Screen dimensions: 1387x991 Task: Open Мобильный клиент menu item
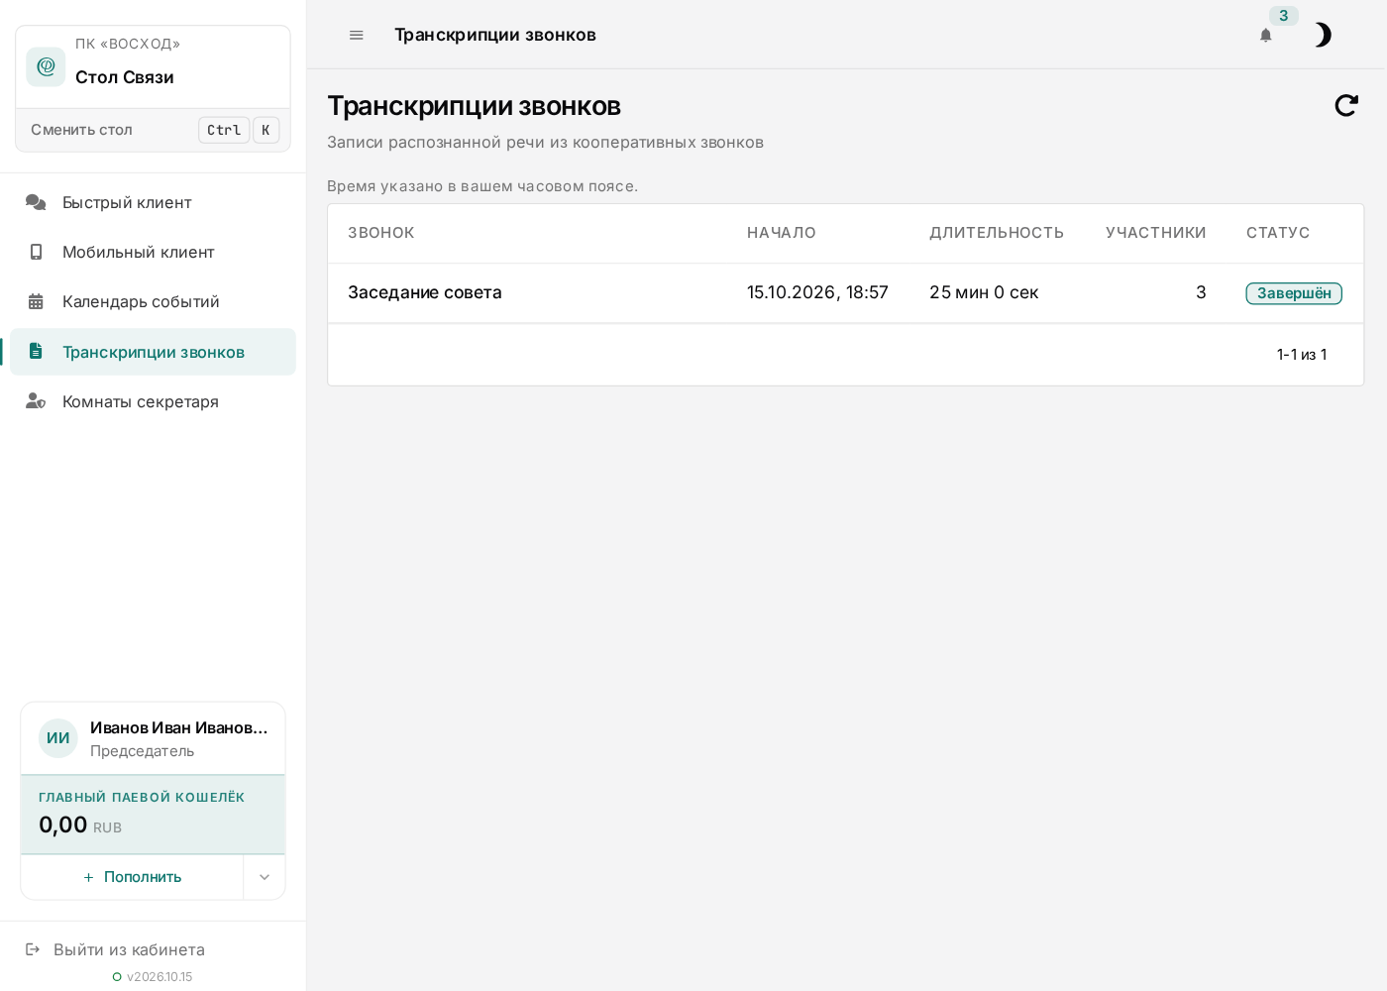[x=153, y=252]
